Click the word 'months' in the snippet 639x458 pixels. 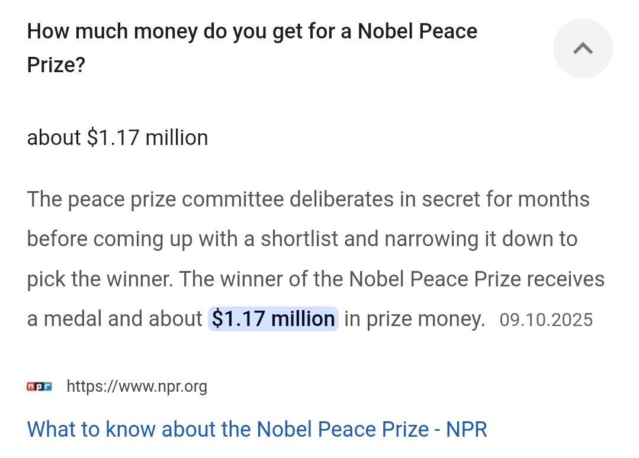554,199
